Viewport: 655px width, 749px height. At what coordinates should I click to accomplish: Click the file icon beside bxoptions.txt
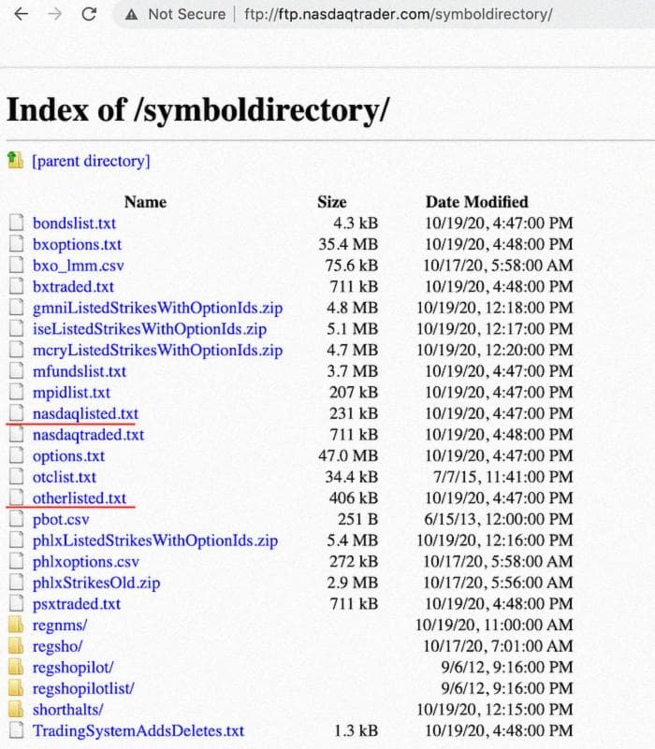point(16,244)
